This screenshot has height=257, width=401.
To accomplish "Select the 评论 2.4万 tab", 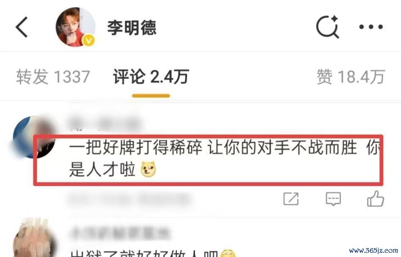I will click(151, 77).
